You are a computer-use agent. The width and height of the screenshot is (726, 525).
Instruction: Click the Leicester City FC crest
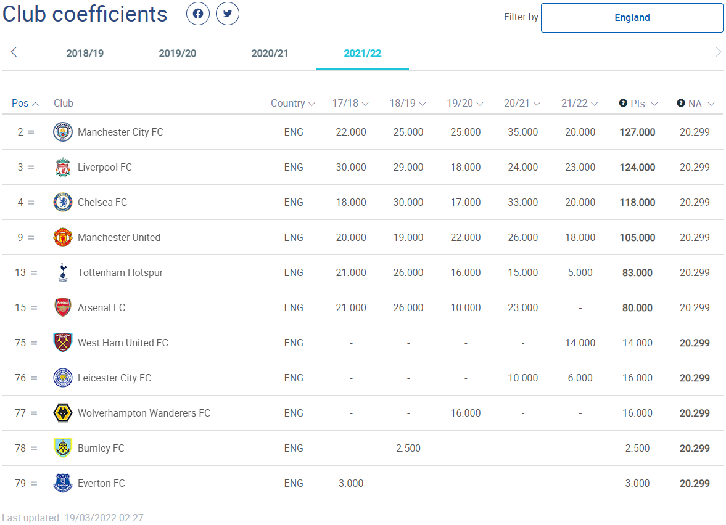[x=63, y=378]
